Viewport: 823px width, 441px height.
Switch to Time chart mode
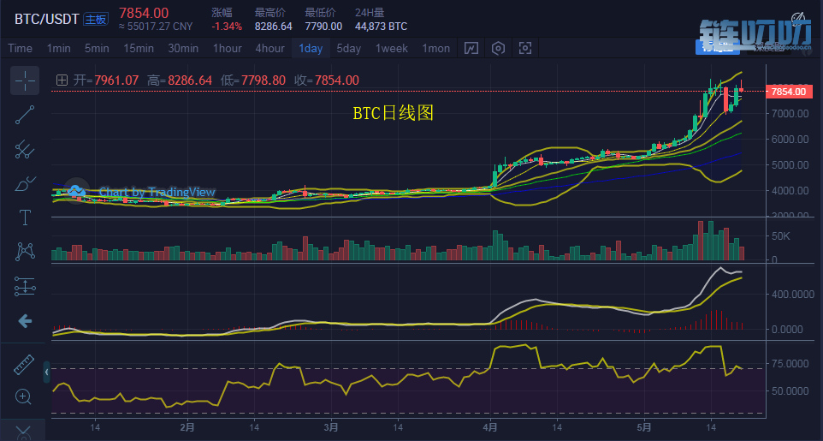[x=20, y=48]
